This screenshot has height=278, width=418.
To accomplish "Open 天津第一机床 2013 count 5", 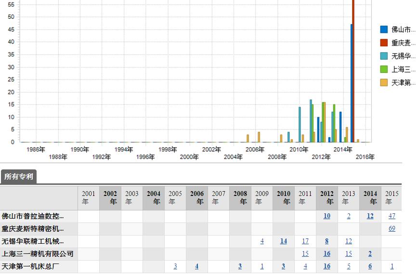I will pyautogui.click(x=349, y=266).
